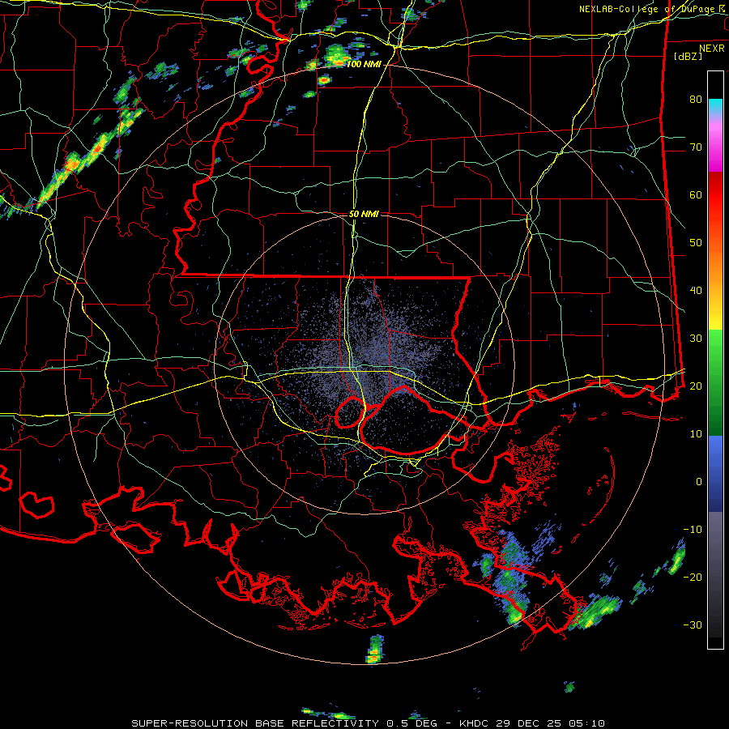Click the -30 value on the dBZ scale

pos(693,625)
